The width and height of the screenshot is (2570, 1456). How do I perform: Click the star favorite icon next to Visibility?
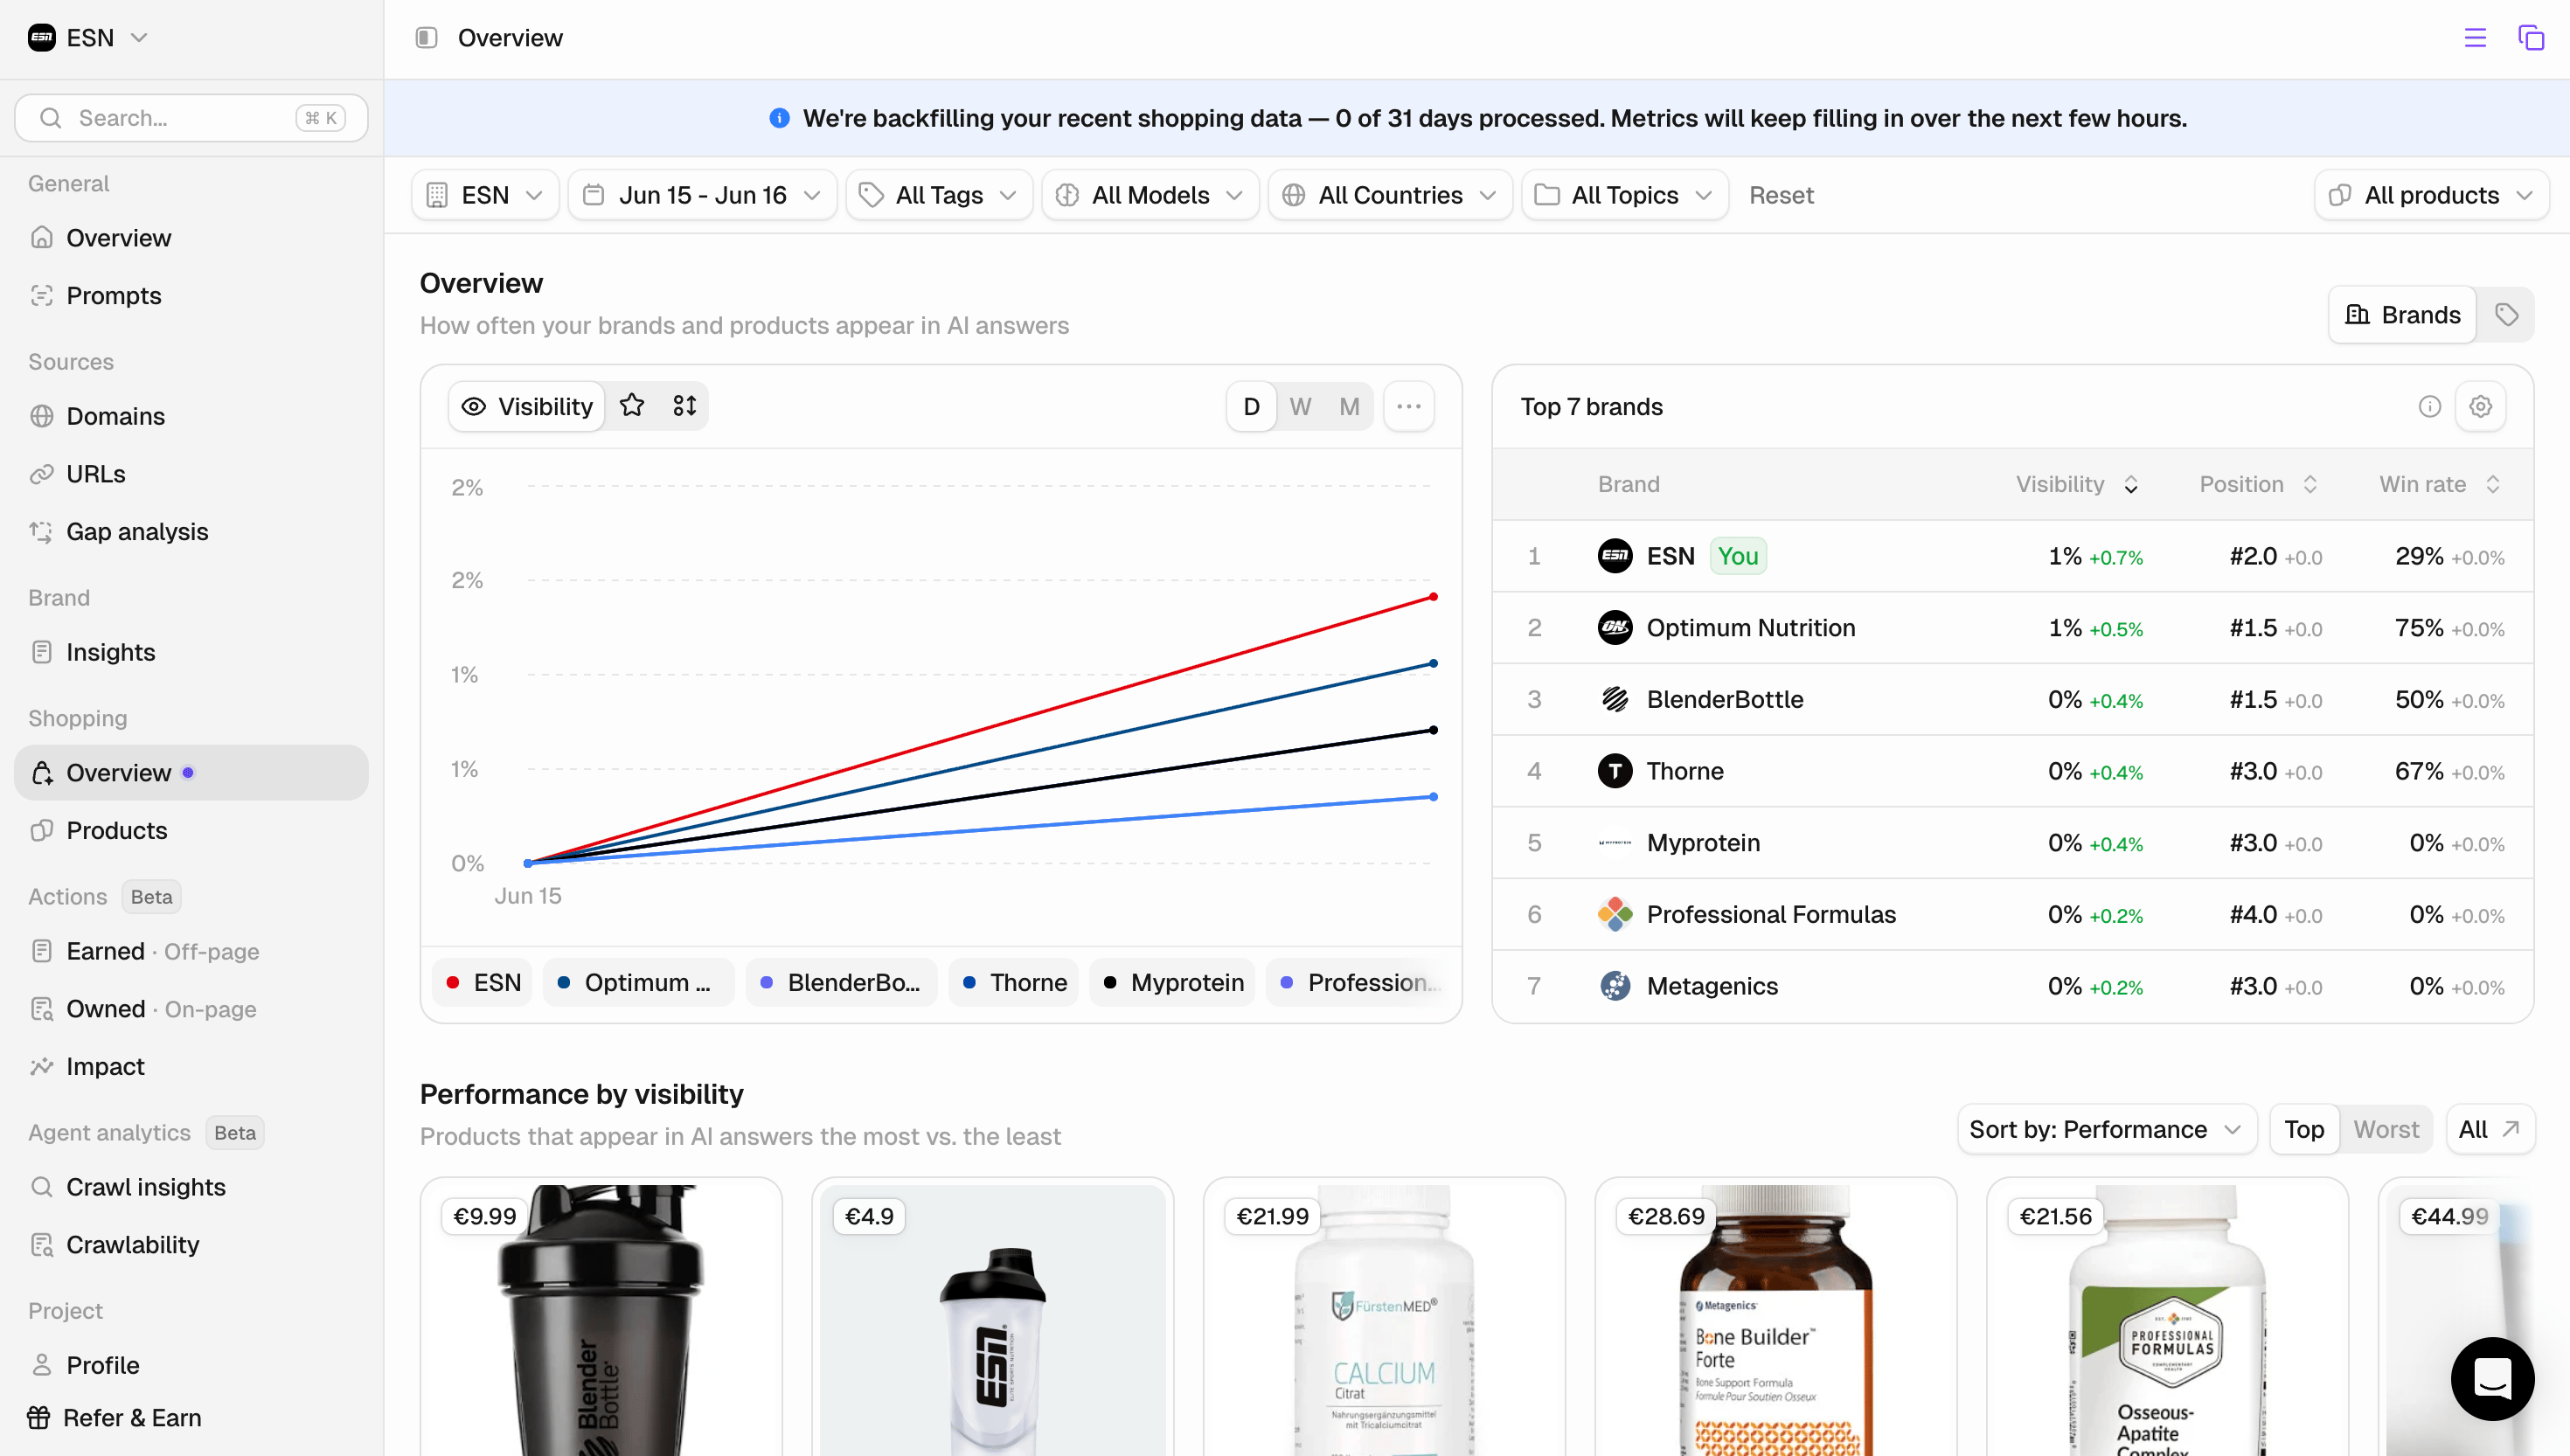632,406
